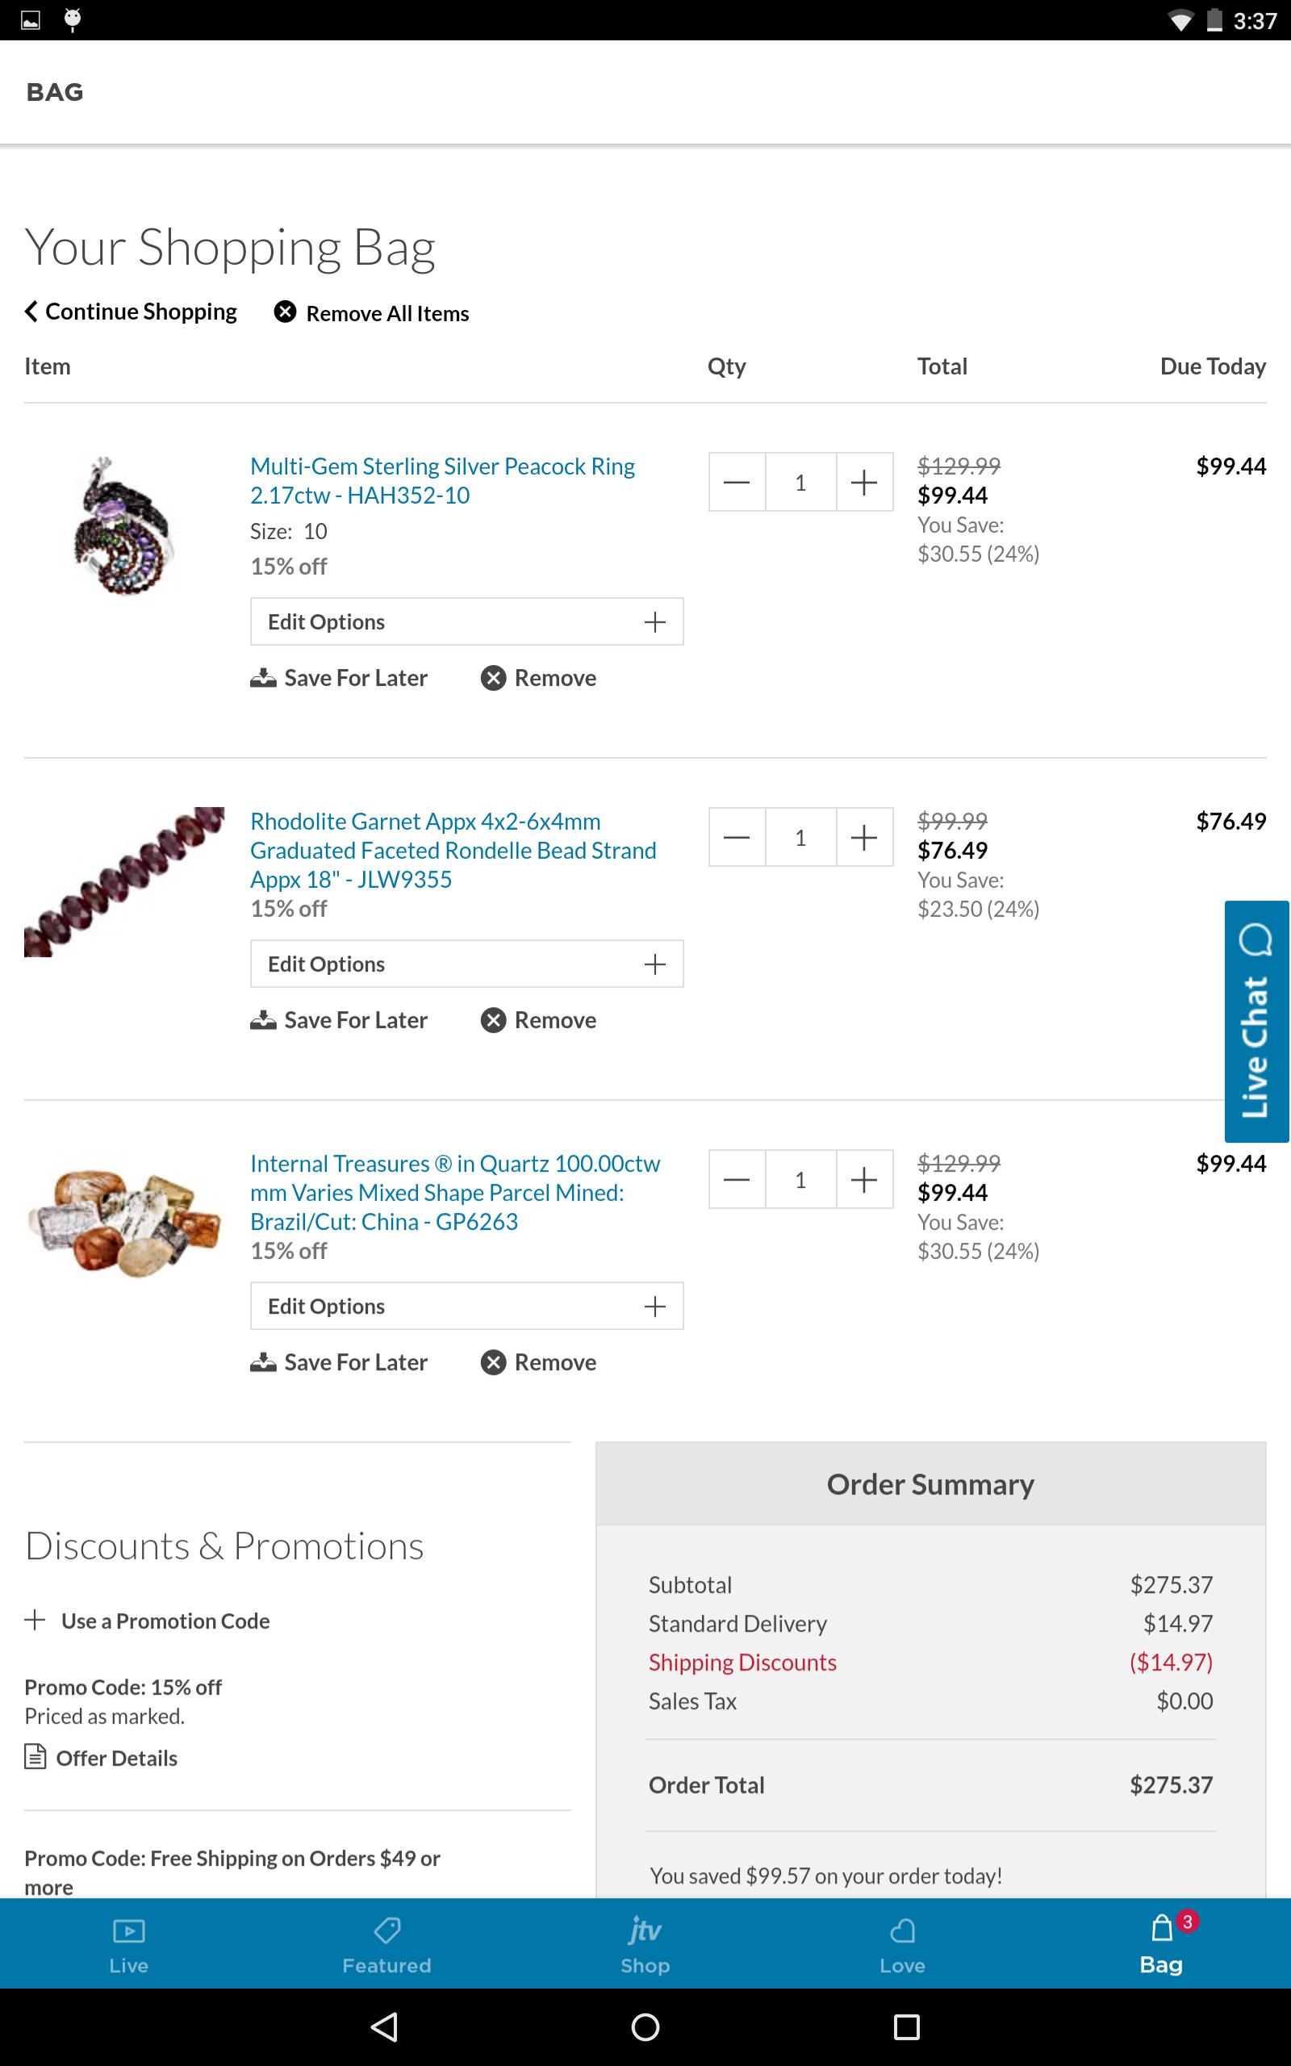This screenshot has height=2066, width=1291.
Task: Decrease Rhodolite Garnet strand quantity
Action: (737, 838)
